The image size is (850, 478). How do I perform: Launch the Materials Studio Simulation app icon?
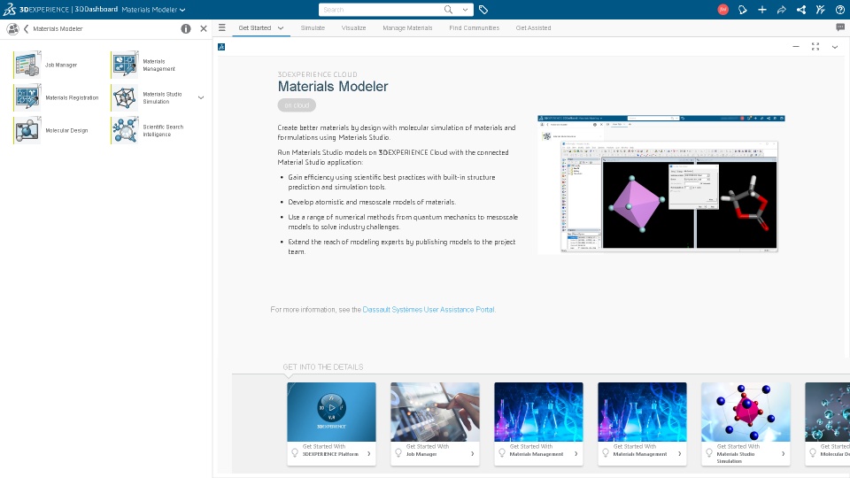125,97
